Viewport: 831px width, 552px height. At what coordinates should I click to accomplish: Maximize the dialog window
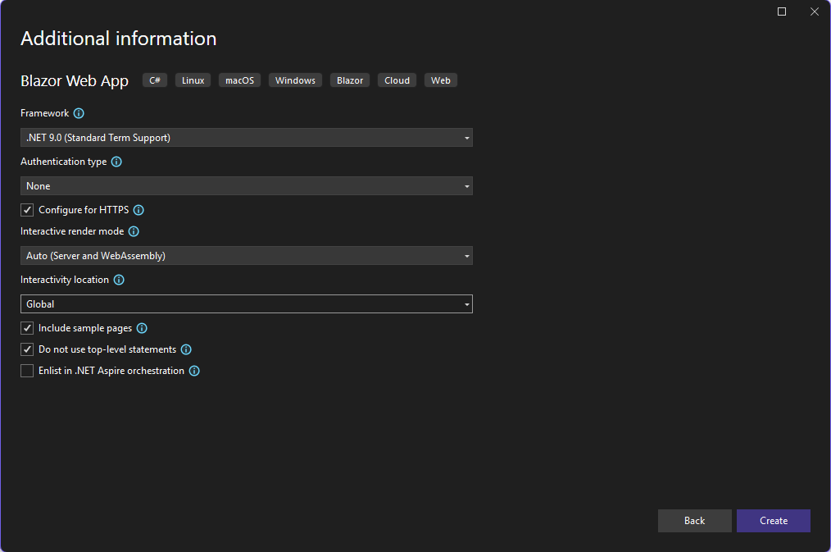782,11
